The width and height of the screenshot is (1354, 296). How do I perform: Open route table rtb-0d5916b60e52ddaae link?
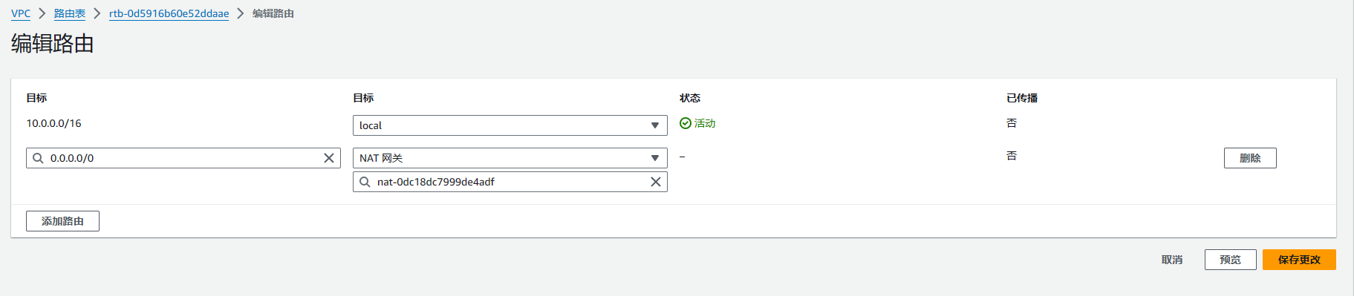tap(169, 13)
